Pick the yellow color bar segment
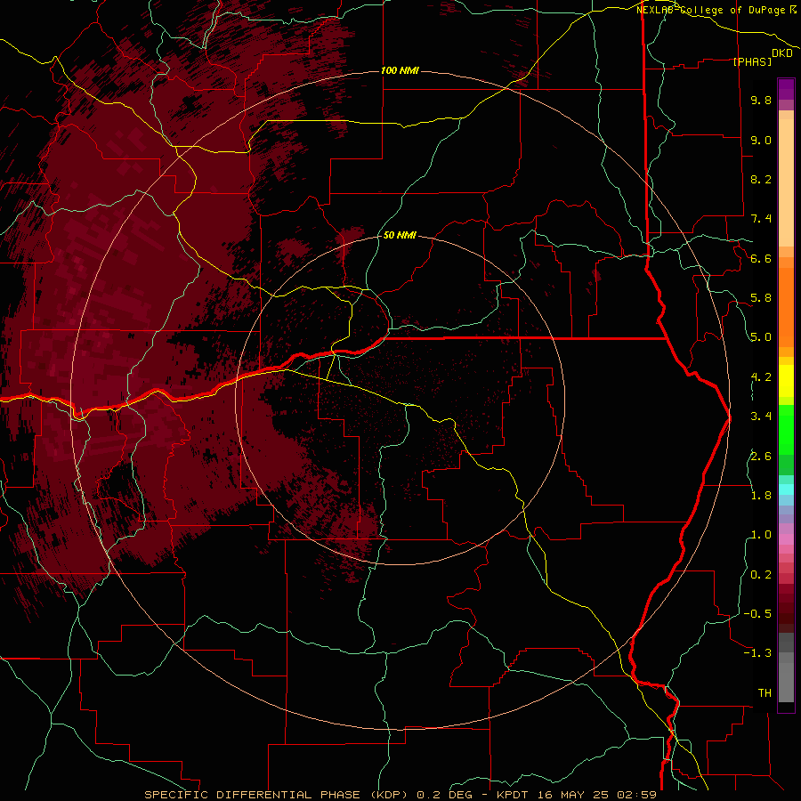 pyautogui.click(x=786, y=381)
